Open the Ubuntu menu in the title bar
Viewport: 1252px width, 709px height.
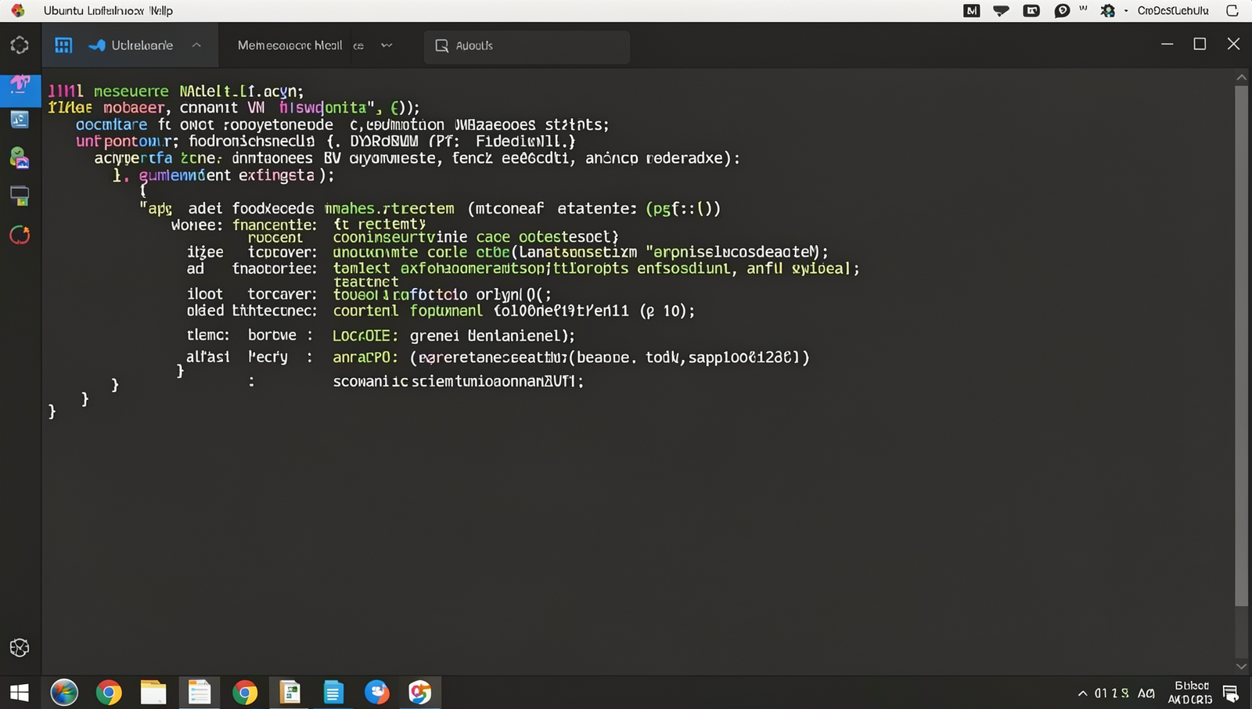(65, 11)
